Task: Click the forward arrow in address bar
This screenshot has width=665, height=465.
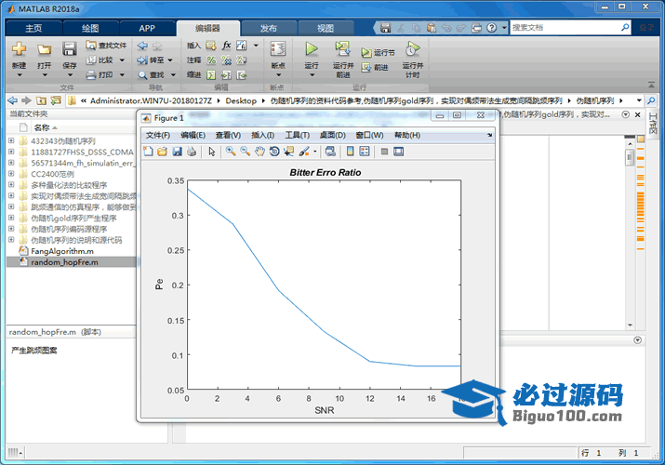Action: pyautogui.click(x=26, y=100)
